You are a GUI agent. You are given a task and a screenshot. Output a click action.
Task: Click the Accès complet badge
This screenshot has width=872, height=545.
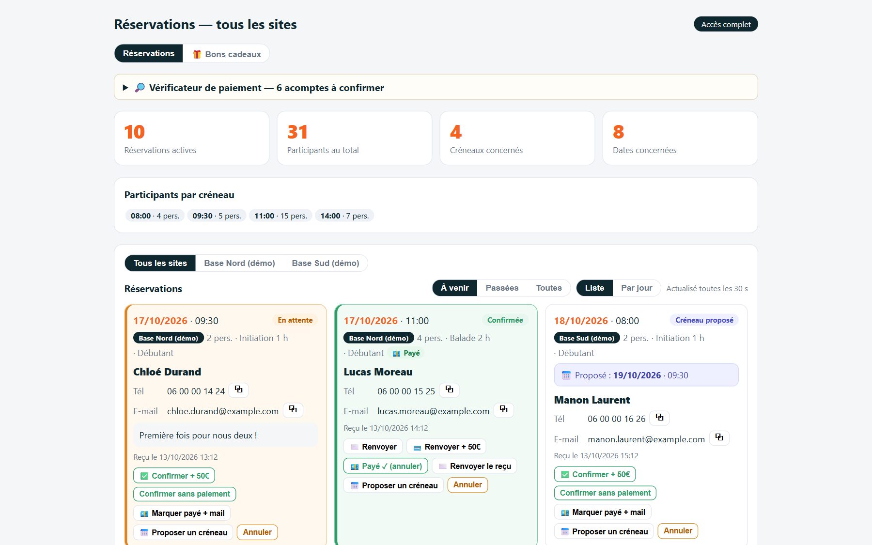[726, 24]
